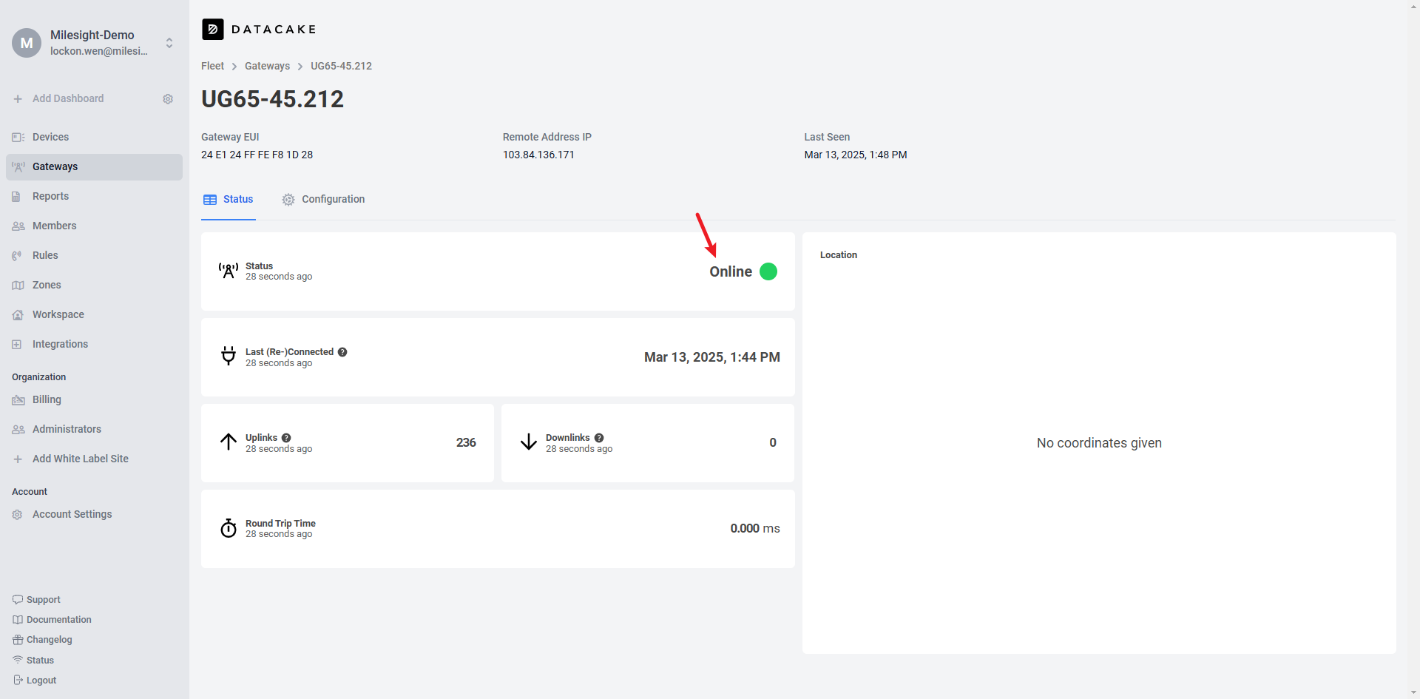Click the Zones map icon
This screenshot has height=699, width=1420.
point(18,286)
